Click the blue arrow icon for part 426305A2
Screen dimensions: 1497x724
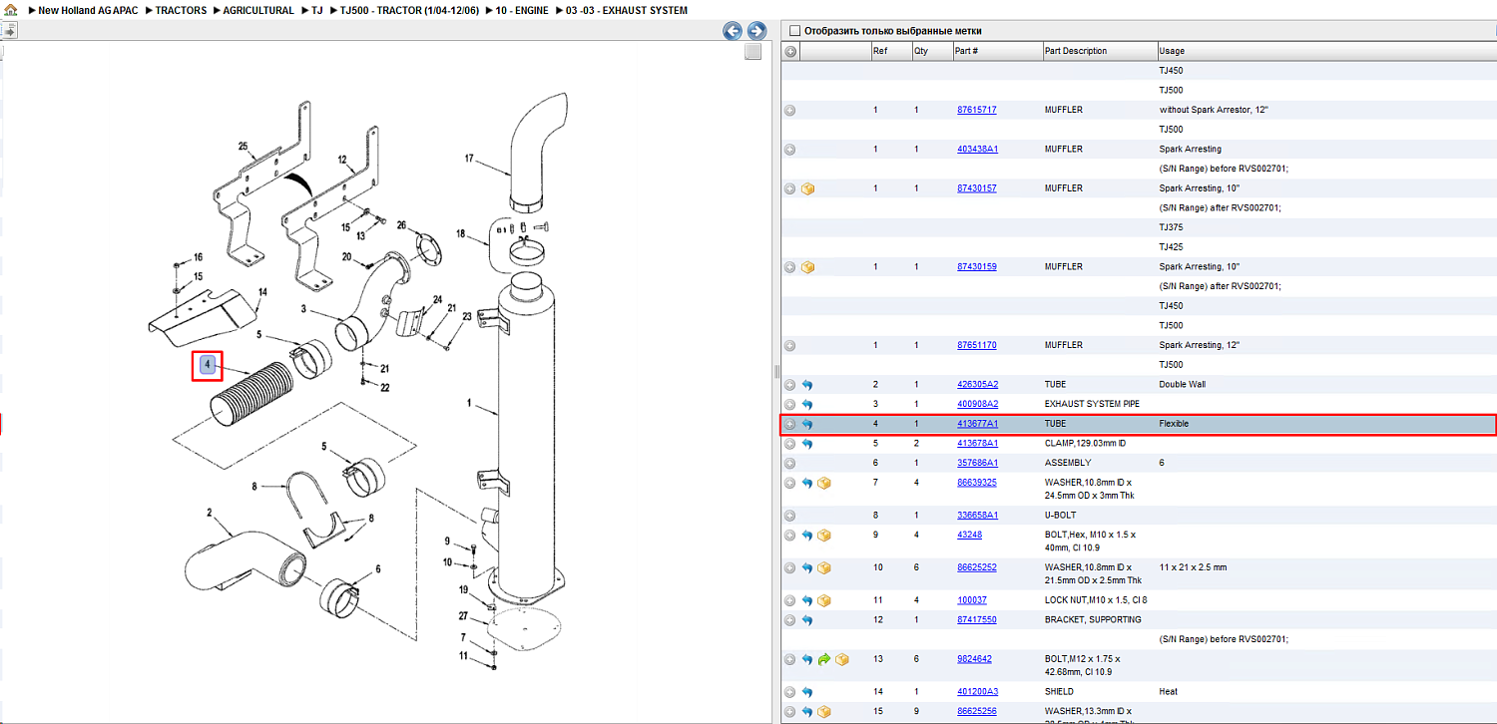click(x=807, y=385)
